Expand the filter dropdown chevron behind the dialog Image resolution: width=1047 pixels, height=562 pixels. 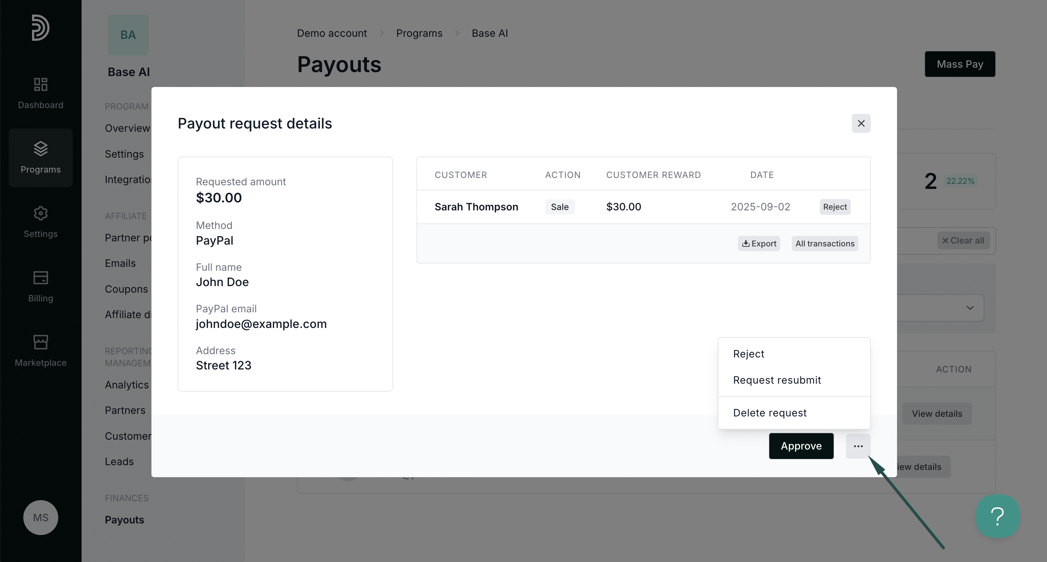970,308
